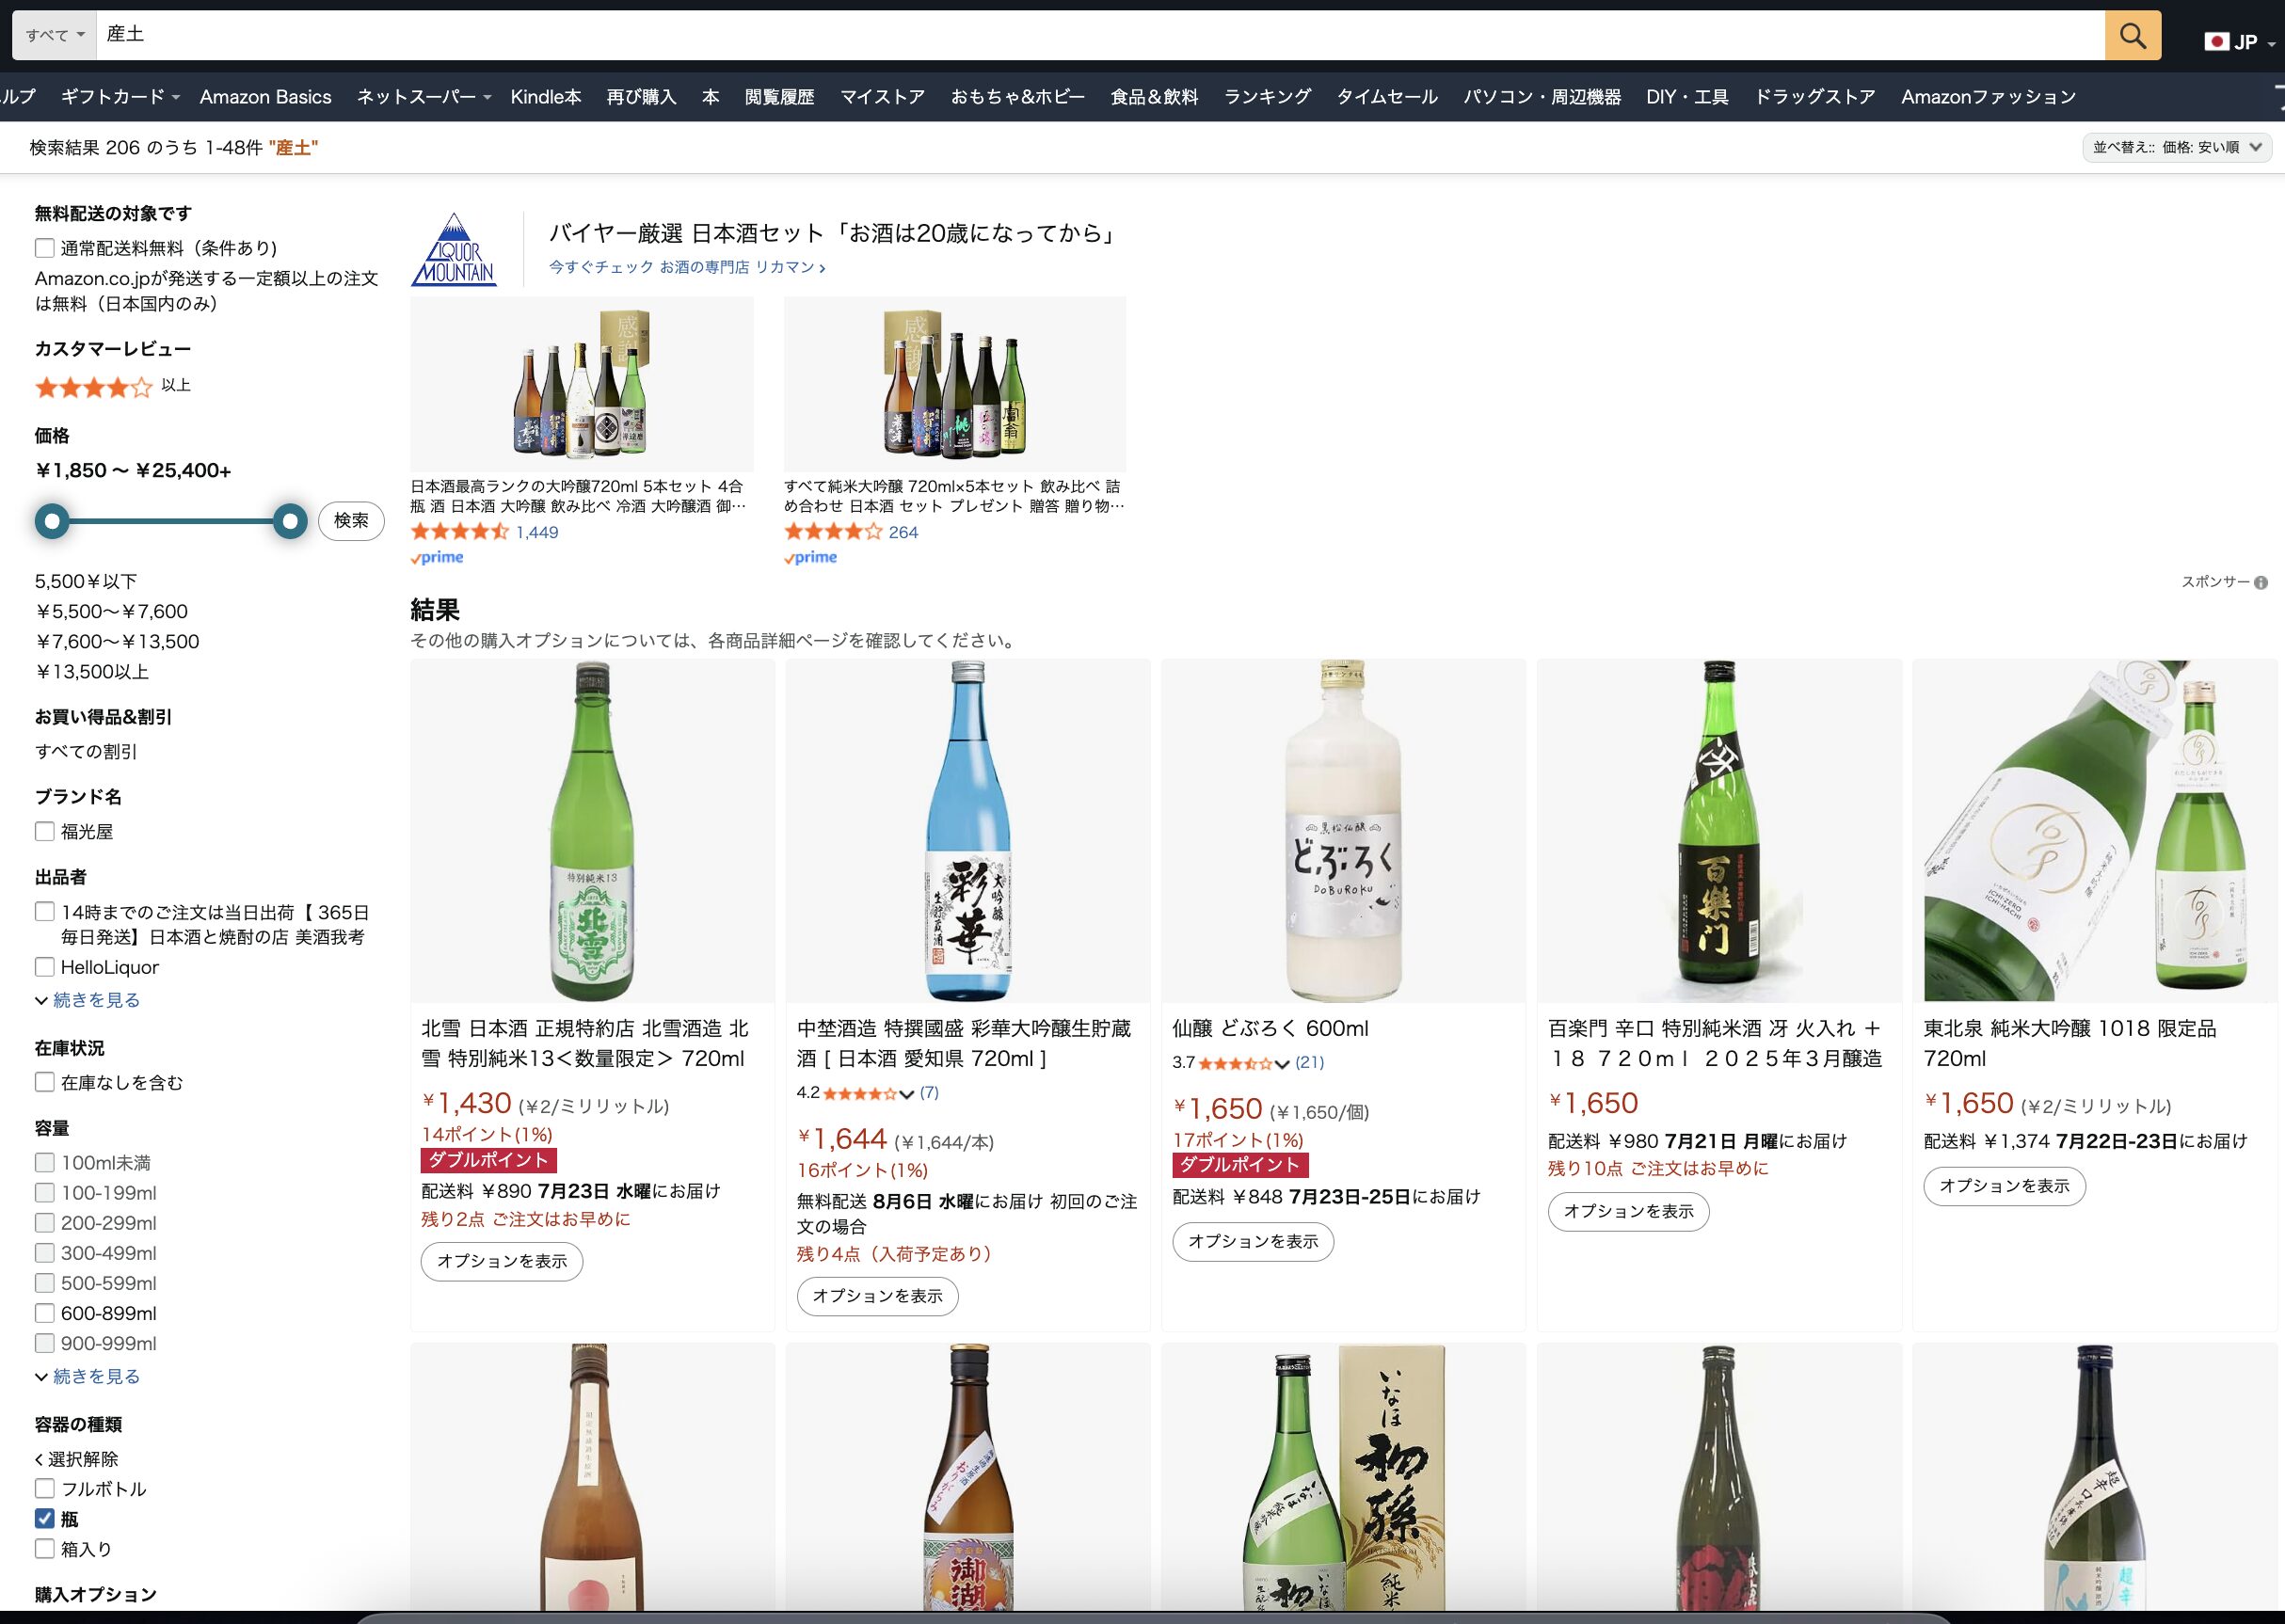The width and height of the screenshot is (2285, 1624).
Task: Click the すべての割引 deals link
Action: click(x=86, y=752)
